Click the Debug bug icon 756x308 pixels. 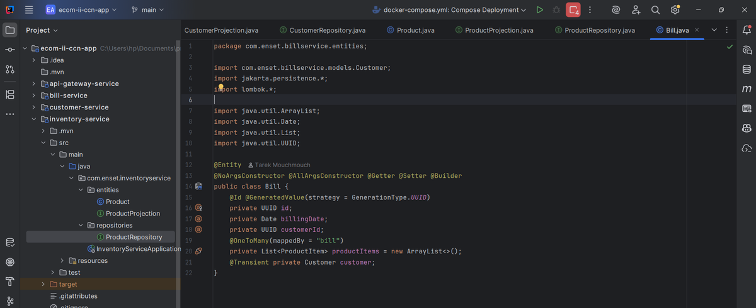556,10
